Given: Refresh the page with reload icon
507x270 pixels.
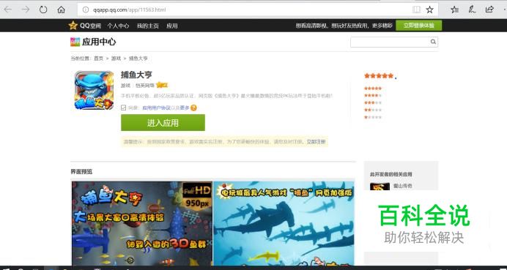Looking at the screenshot, I should pyautogui.click(x=43, y=10).
